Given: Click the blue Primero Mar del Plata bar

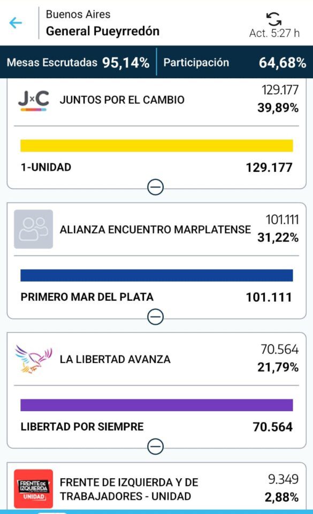Looking at the screenshot, I should (156, 275).
